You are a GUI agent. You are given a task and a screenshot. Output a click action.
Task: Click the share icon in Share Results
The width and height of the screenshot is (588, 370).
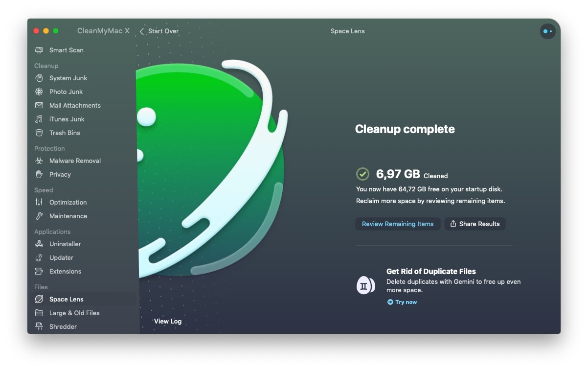[x=453, y=224]
